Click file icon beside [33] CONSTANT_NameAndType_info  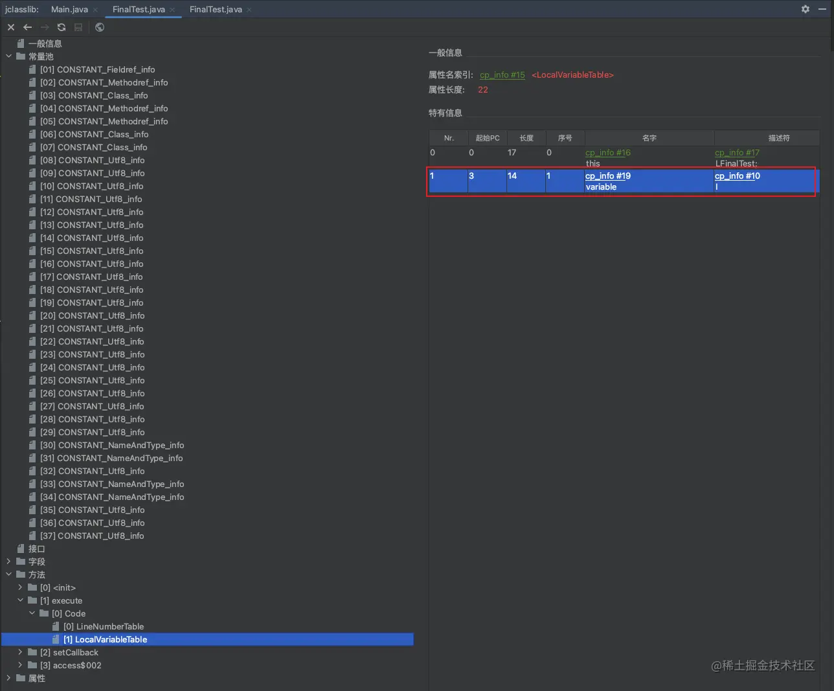[32, 484]
